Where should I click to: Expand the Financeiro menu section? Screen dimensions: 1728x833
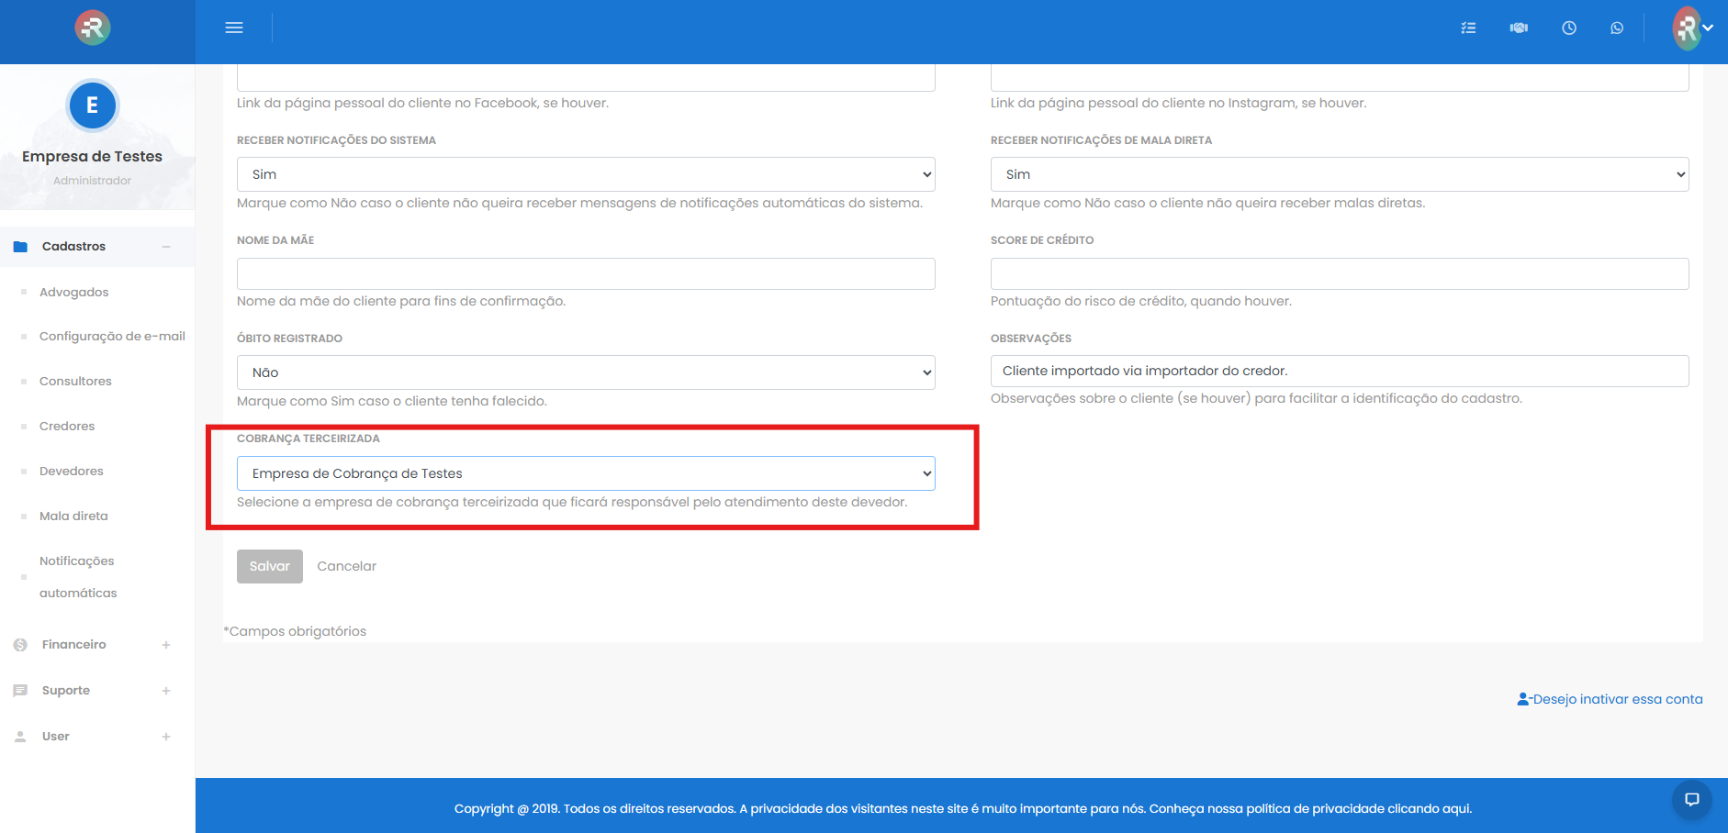coord(73,645)
